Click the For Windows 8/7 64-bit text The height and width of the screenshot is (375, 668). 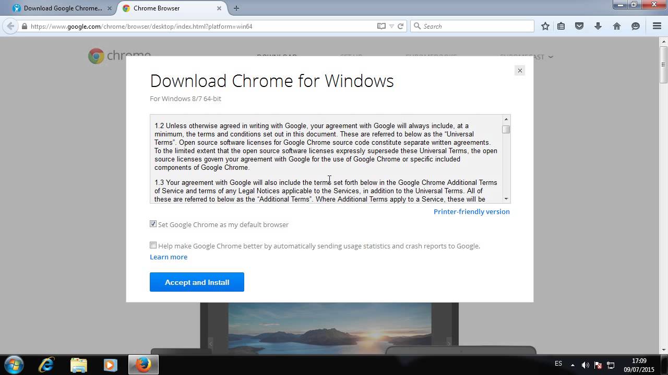(185, 98)
